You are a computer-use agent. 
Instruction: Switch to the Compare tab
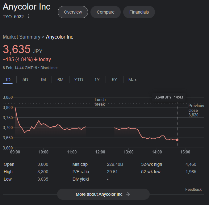coord(106,12)
